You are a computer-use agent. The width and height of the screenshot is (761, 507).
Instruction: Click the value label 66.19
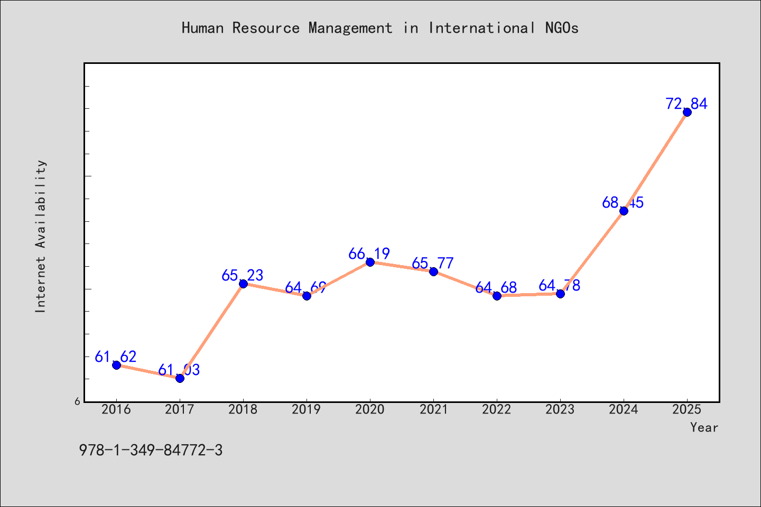pos(369,253)
